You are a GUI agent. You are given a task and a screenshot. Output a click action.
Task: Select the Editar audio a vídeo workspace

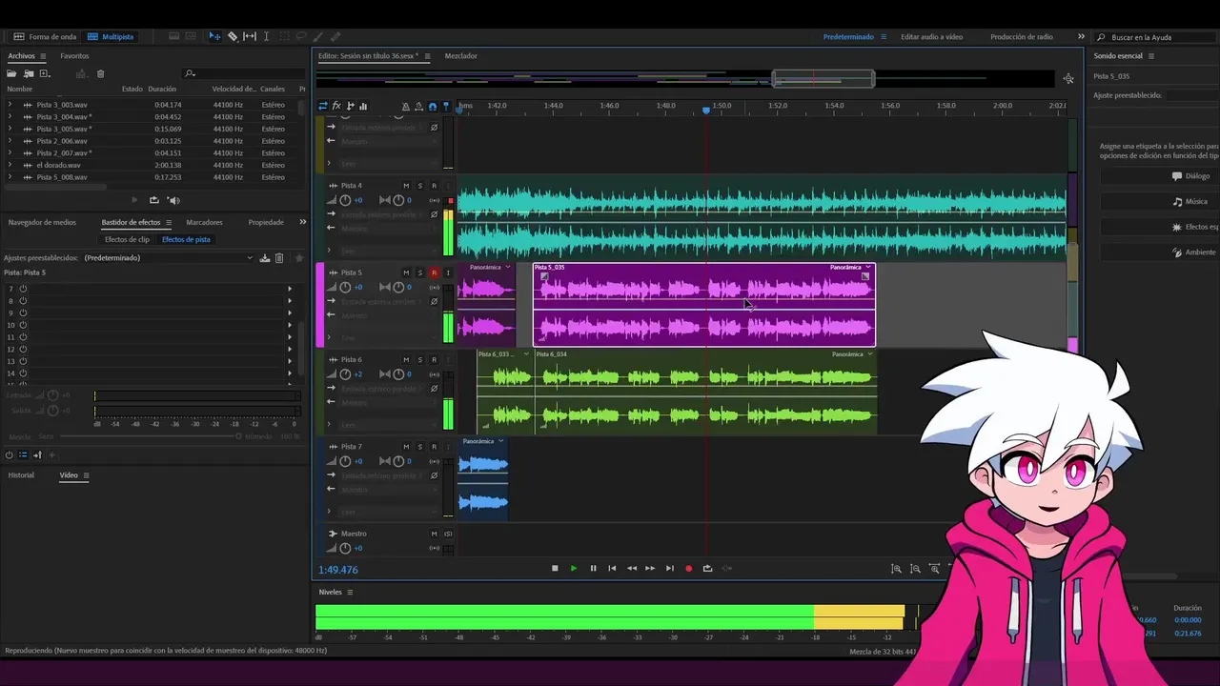pos(931,36)
